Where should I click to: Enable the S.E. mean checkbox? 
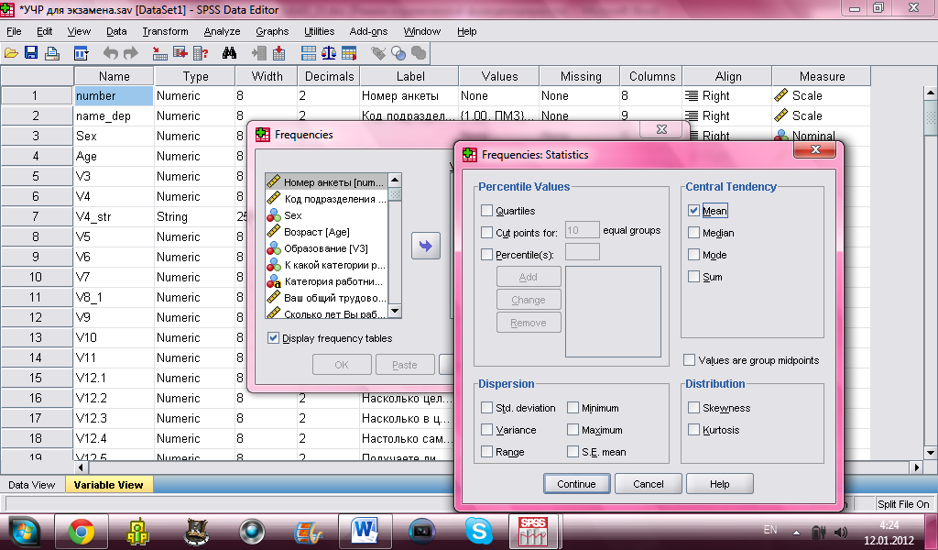click(x=573, y=451)
